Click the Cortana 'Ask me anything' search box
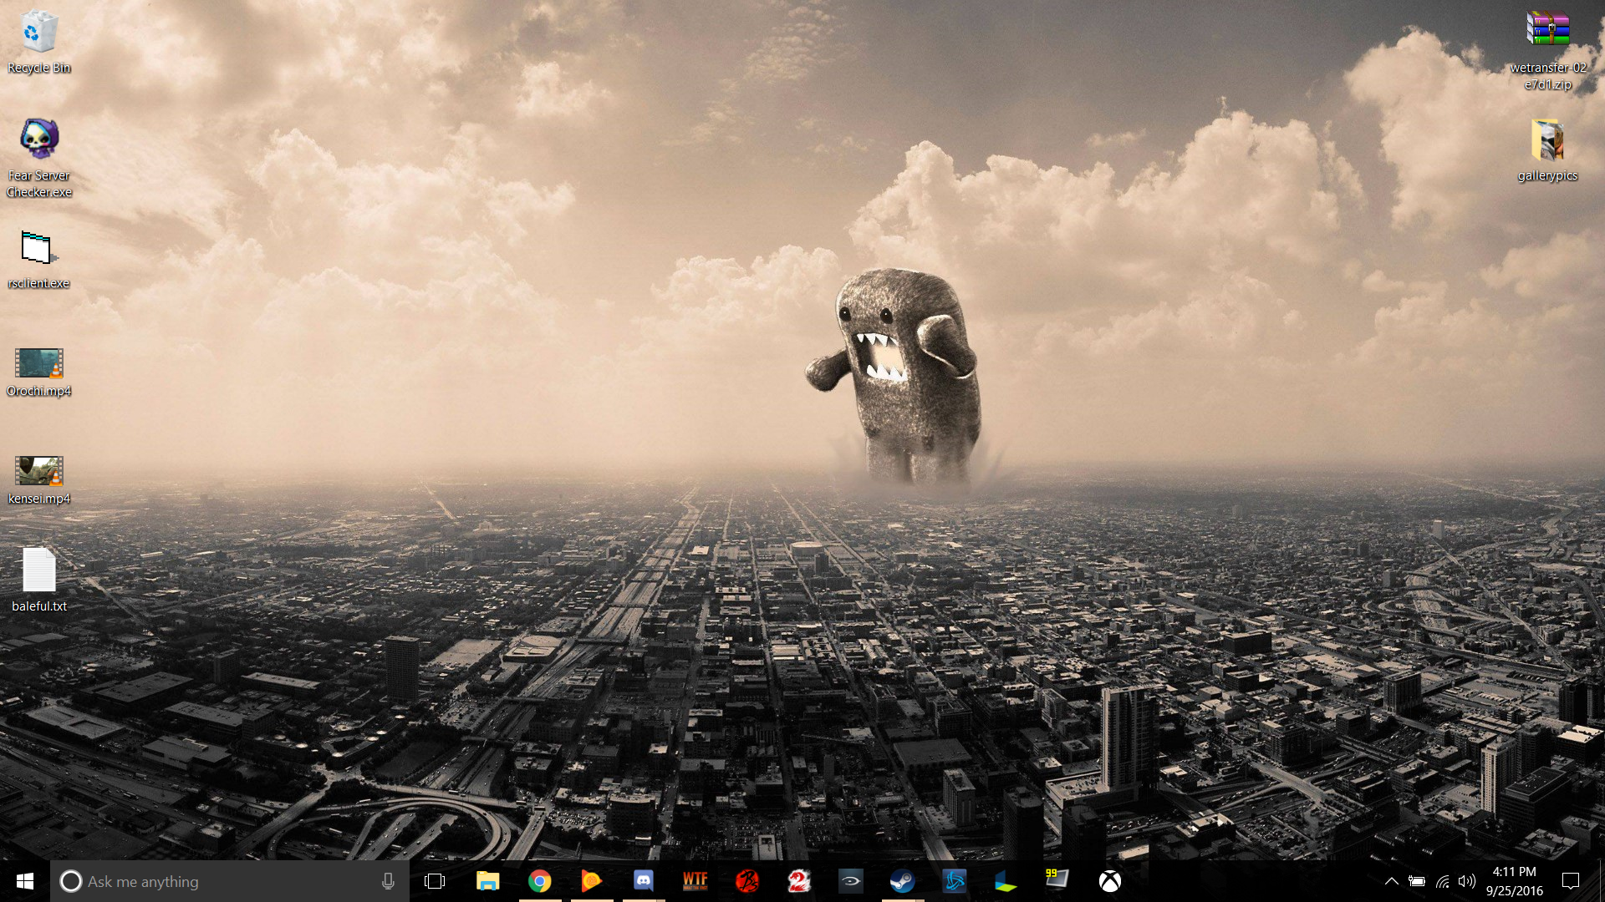1605x902 pixels. [x=230, y=881]
